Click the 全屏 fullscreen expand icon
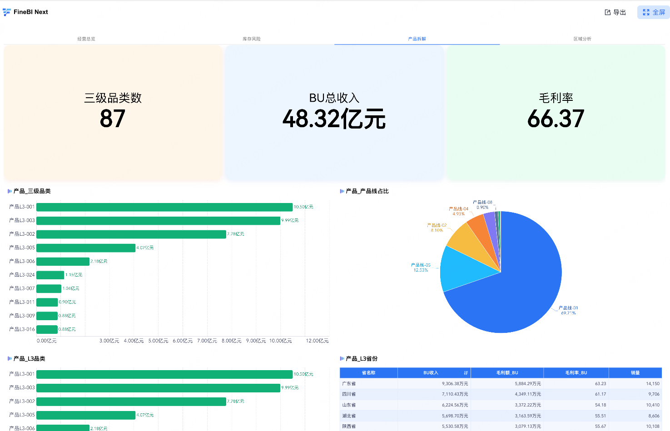Viewport: 670px width, 431px height. pos(646,12)
